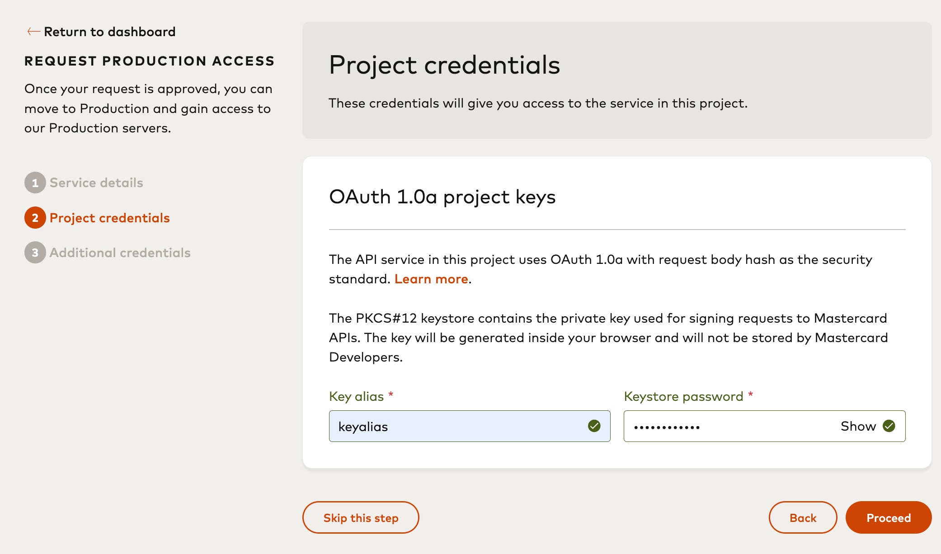Click inside the Keystore password field
Screen dimensions: 941x554
728,427
